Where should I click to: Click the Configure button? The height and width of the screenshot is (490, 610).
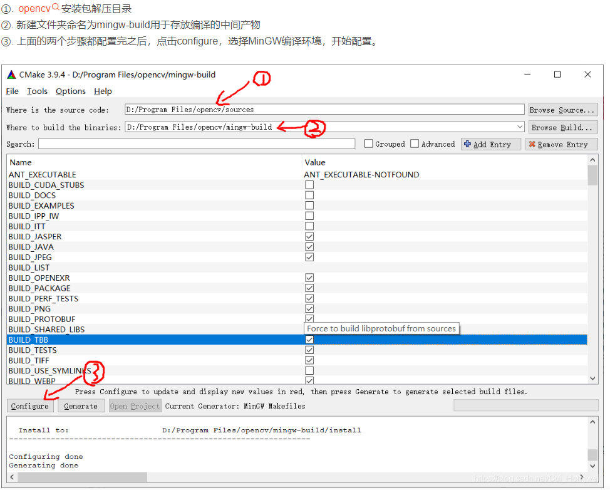30,406
